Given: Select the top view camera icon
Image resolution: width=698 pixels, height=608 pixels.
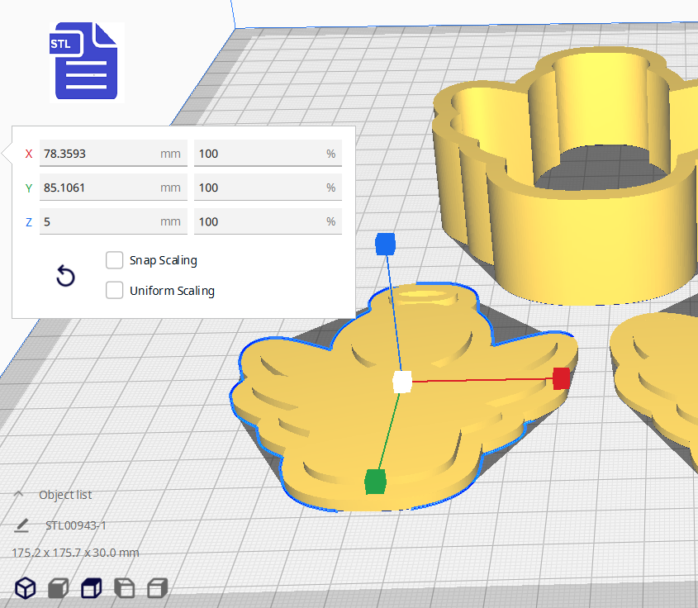Looking at the screenshot, I should [91, 588].
